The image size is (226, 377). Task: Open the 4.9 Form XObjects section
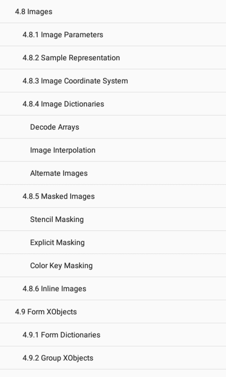[x=46, y=312]
